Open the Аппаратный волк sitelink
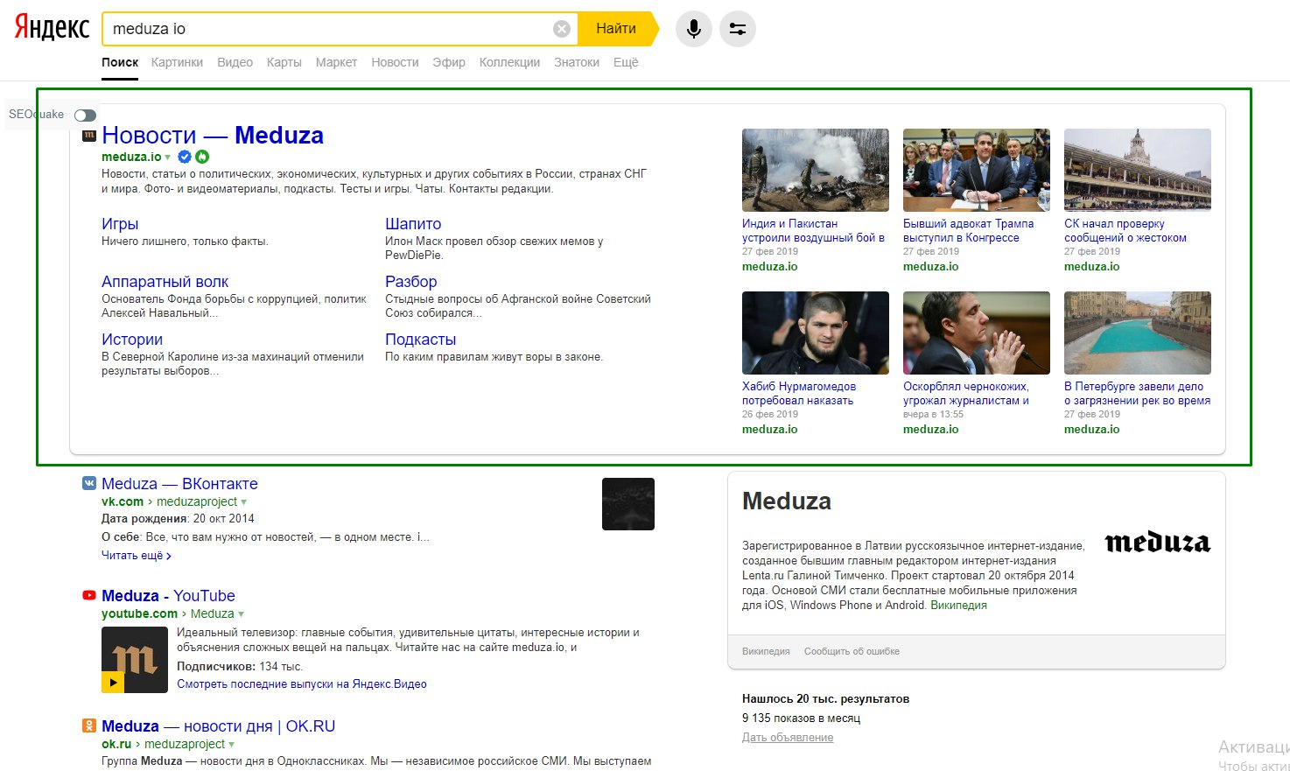 pos(165,282)
